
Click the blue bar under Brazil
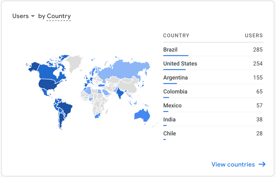click(176, 55)
